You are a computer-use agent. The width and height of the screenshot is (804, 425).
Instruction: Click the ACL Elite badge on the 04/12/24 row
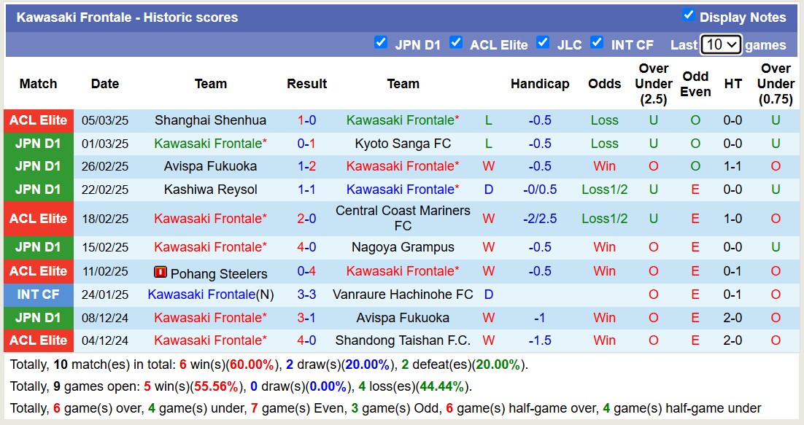click(x=38, y=340)
